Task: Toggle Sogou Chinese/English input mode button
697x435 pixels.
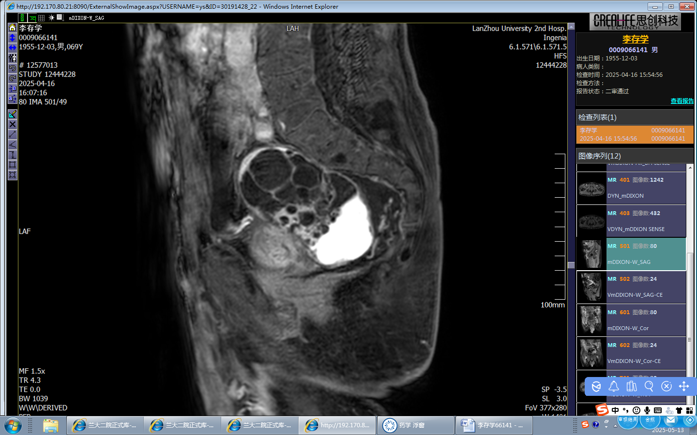Action: (615, 410)
